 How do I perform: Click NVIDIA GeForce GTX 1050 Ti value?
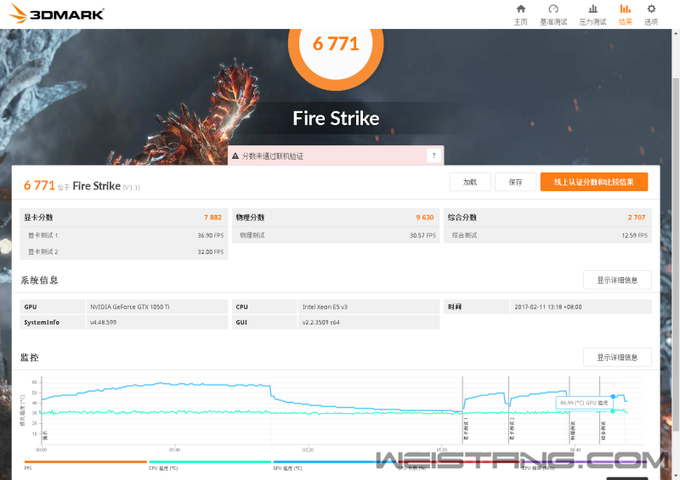tap(130, 307)
